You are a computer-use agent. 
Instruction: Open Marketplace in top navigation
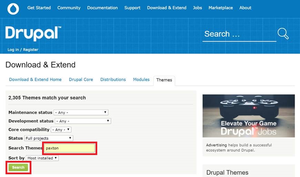click(x=221, y=8)
